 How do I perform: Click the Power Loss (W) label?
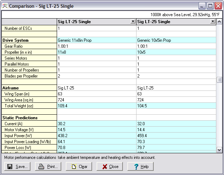18,148
